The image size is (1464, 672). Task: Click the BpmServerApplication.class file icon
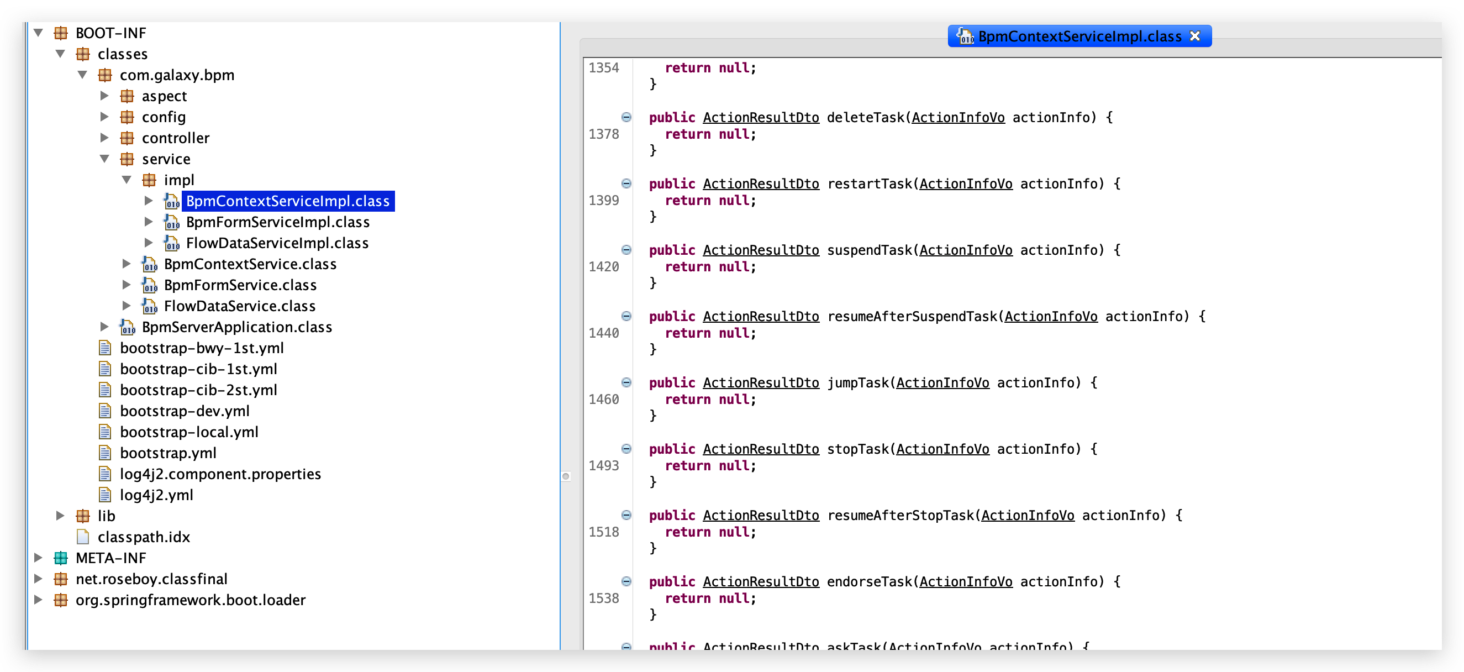[127, 328]
